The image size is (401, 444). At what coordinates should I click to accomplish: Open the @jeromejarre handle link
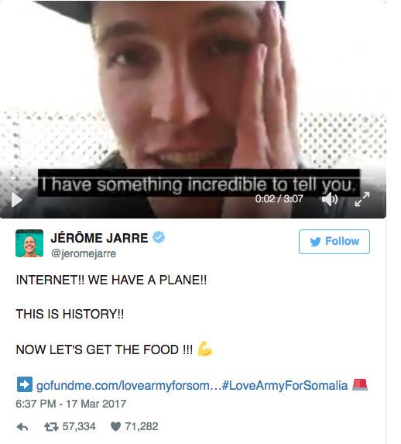[x=84, y=253]
